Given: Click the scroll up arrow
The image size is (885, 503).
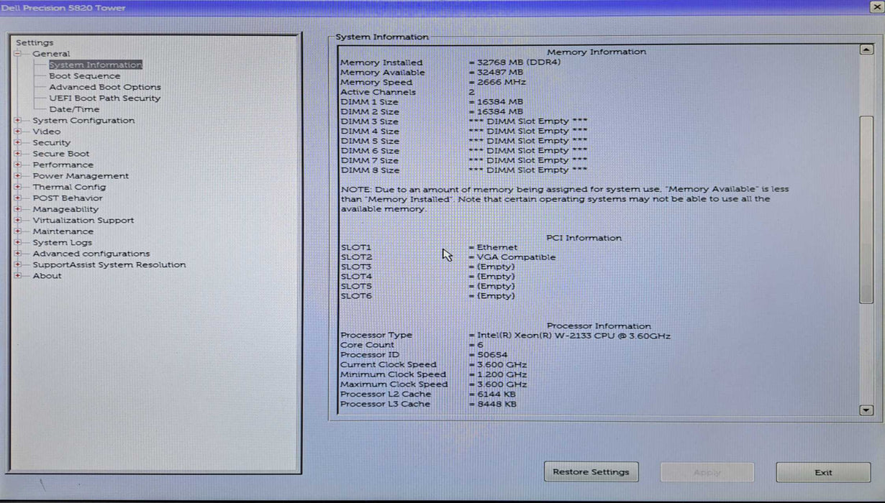Looking at the screenshot, I should [866, 50].
